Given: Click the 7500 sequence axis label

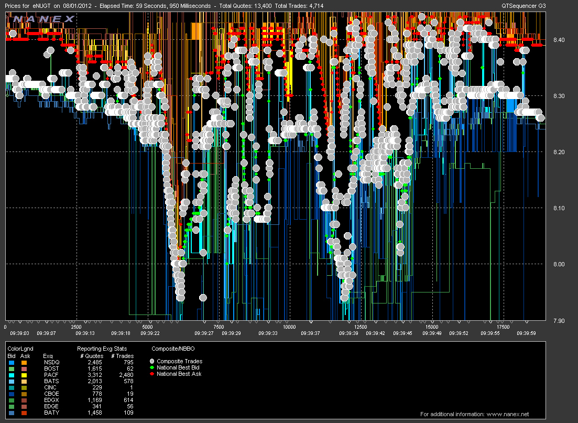Looking at the screenshot, I should (x=219, y=327).
